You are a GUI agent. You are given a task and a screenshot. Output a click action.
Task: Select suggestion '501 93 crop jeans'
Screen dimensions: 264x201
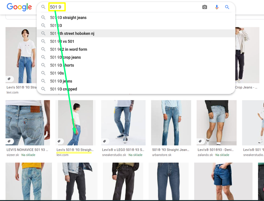[136, 57]
